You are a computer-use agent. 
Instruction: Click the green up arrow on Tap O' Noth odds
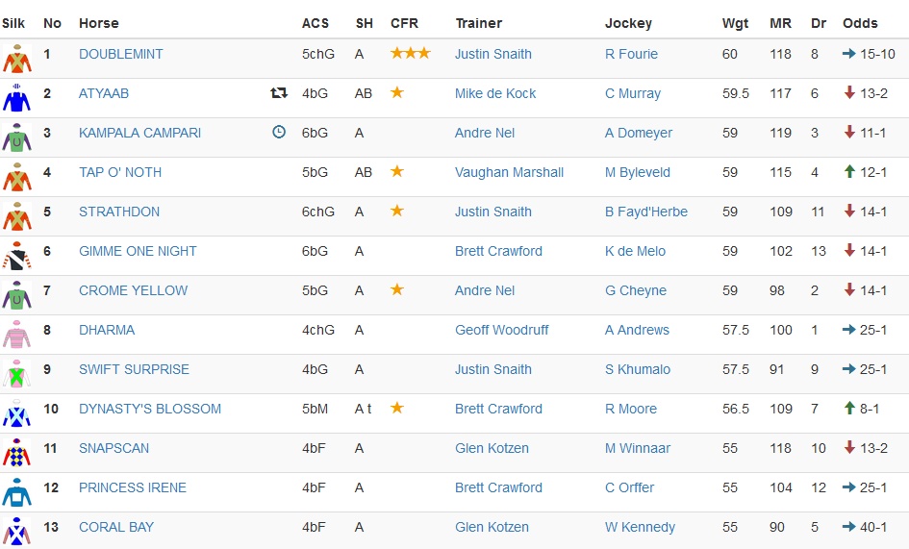tap(849, 171)
